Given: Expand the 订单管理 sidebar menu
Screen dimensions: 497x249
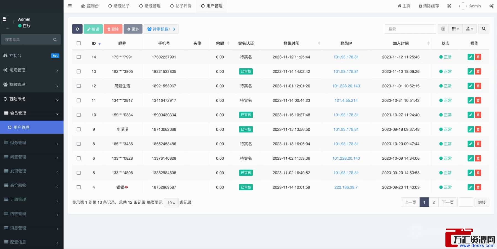Looking at the screenshot, I should (32, 199).
